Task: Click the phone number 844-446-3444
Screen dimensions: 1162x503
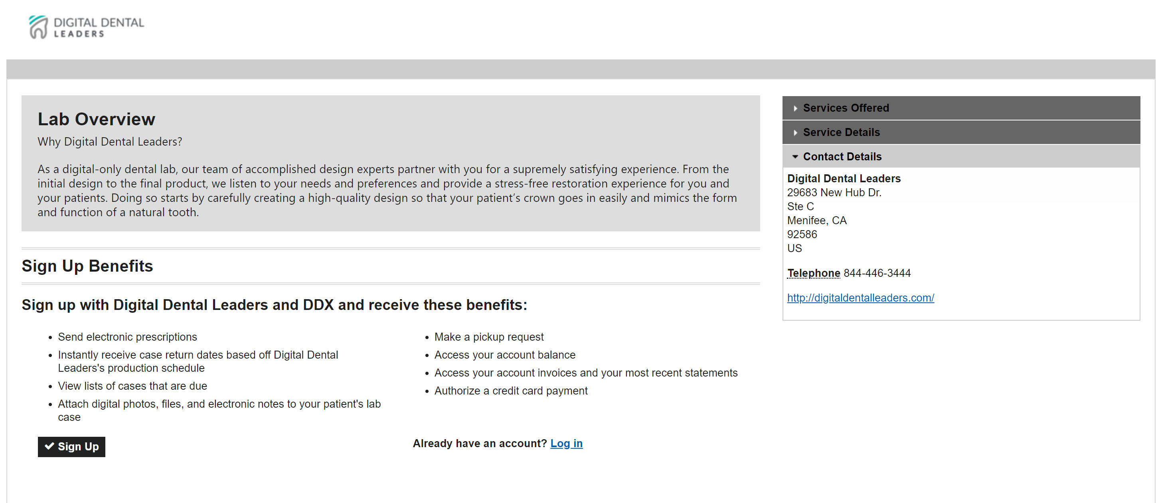Action: 877,273
